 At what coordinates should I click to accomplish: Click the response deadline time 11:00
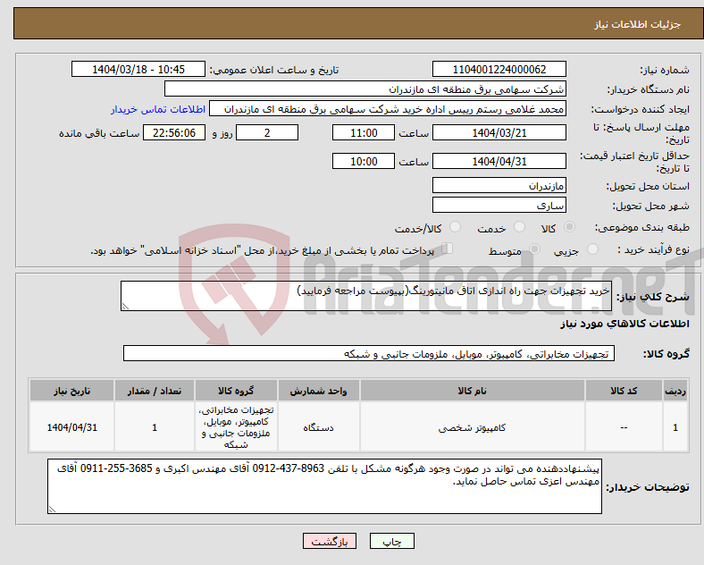[364, 133]
